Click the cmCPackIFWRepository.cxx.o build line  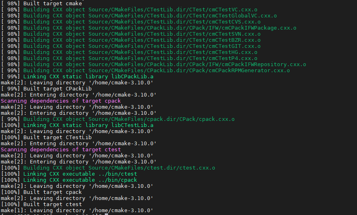[x=164, y=64]
